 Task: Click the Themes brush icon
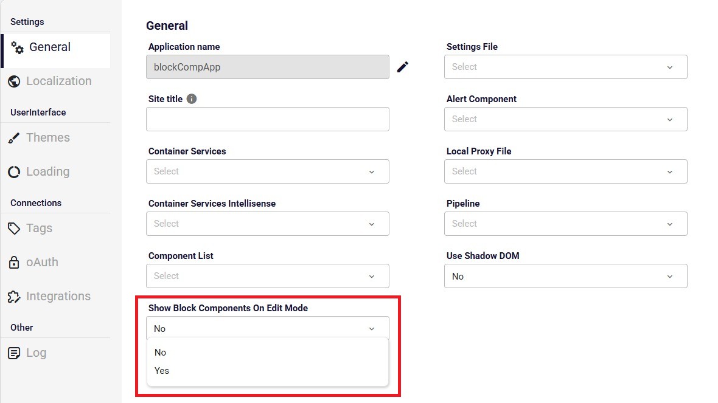(14, 138)
